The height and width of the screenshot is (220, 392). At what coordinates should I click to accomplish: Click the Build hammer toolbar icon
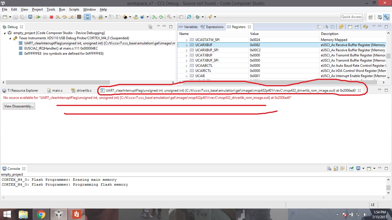(169, 17)
